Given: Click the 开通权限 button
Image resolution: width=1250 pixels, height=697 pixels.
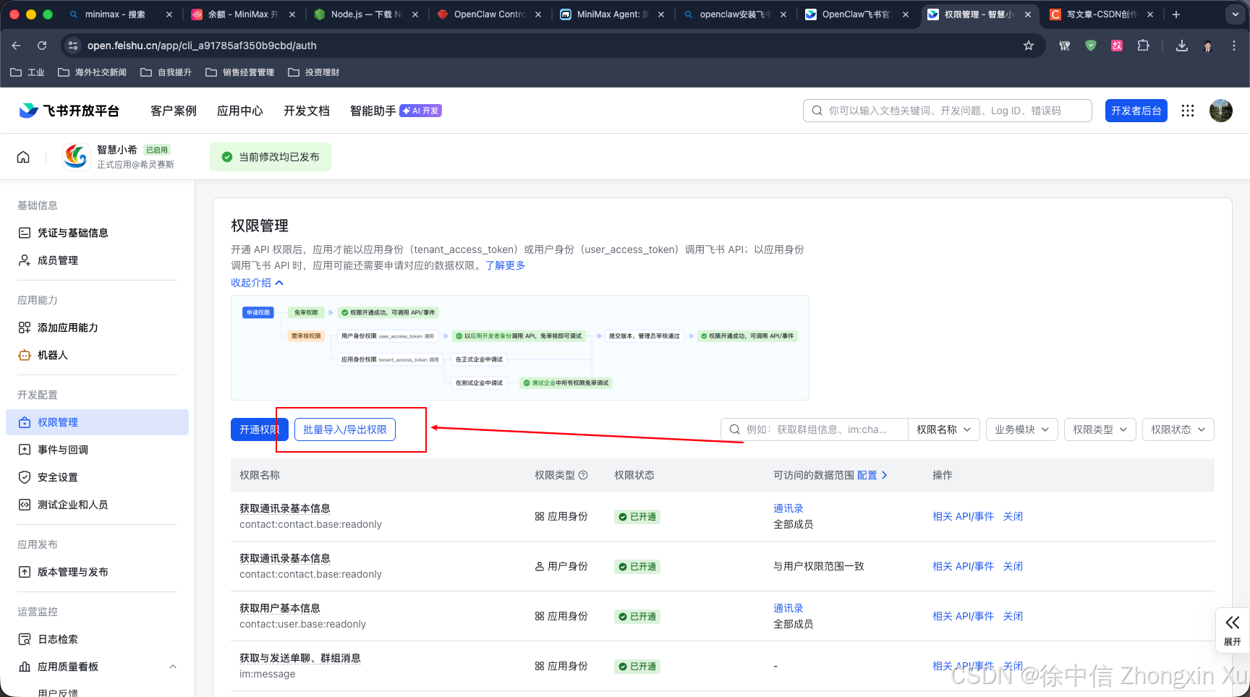Looking at the screenshot, I should coord(260,429).
